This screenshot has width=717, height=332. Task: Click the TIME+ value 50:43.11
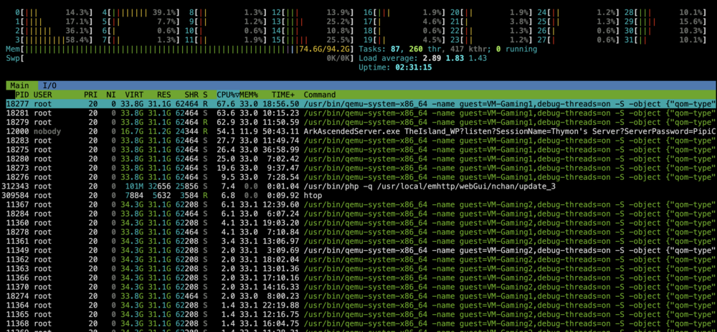[281, 131]
